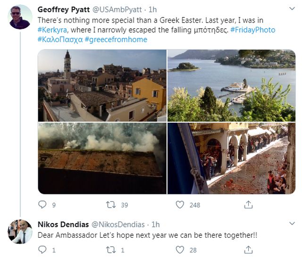View the smoke over rooftop photo
This screenshot has height=258, width=302.
(102, 158)
